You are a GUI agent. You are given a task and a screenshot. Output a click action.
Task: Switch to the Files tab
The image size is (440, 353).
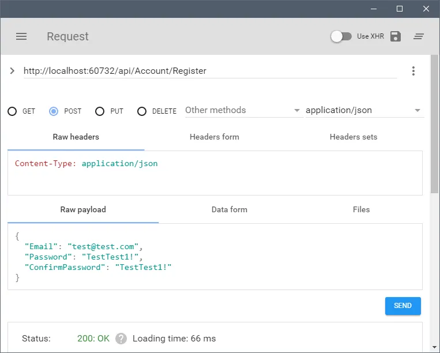361,209
